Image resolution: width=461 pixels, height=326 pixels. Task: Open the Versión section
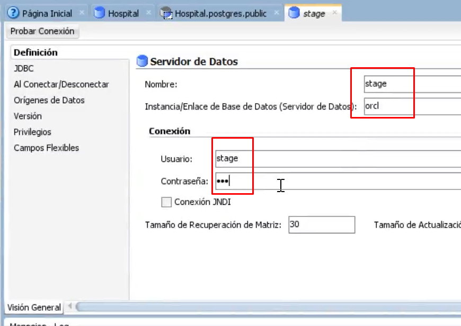[x=28, y=116]
